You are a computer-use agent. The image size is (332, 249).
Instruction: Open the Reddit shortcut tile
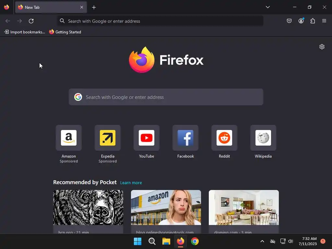click(224, 138)
